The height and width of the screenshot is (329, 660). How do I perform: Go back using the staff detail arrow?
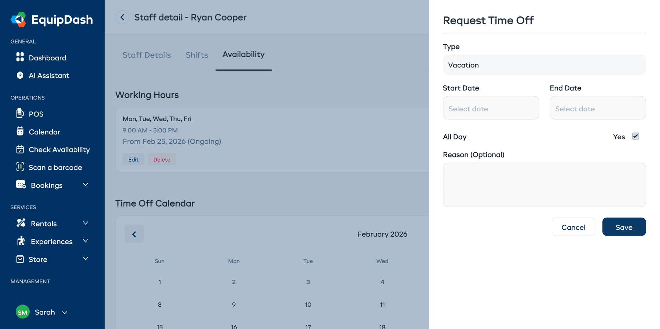pos(122,17)
